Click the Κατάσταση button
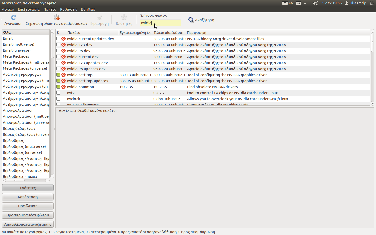376x235 pixels. click(28, 197)
